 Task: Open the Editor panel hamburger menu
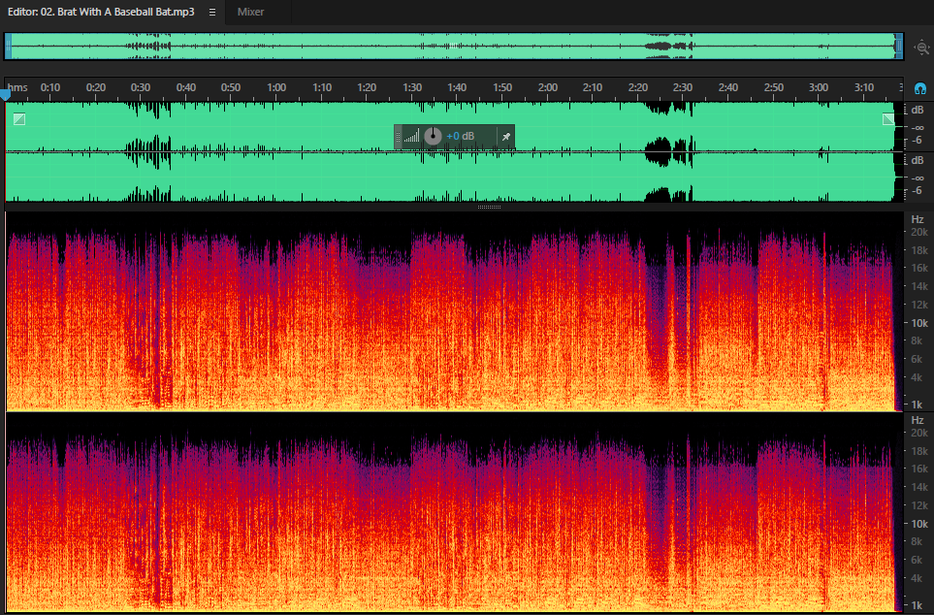click(x=212, y=12)
